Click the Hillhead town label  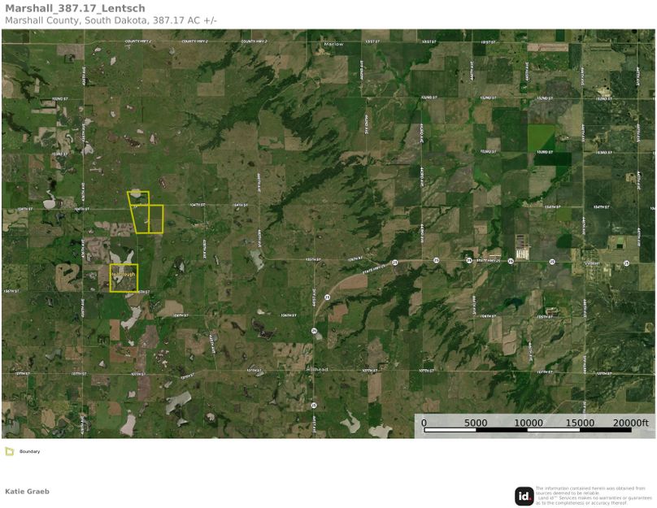pyautogui.click(x=316, y=370)
